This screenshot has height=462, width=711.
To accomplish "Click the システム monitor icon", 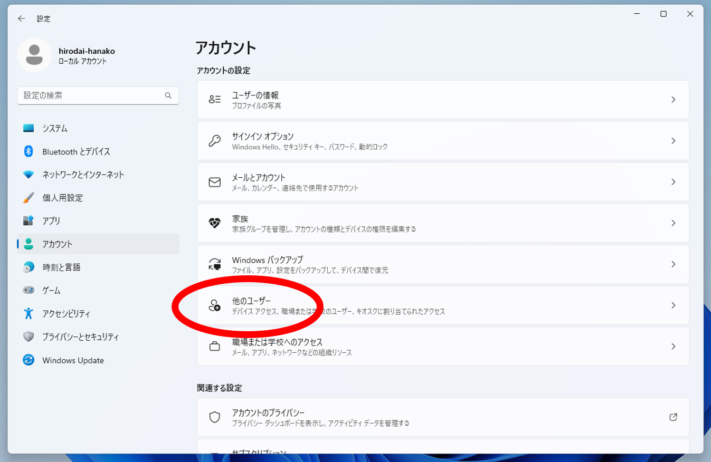I will coord(29,128).
